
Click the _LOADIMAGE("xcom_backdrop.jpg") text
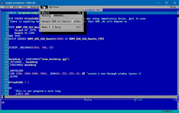click(47, 59)
